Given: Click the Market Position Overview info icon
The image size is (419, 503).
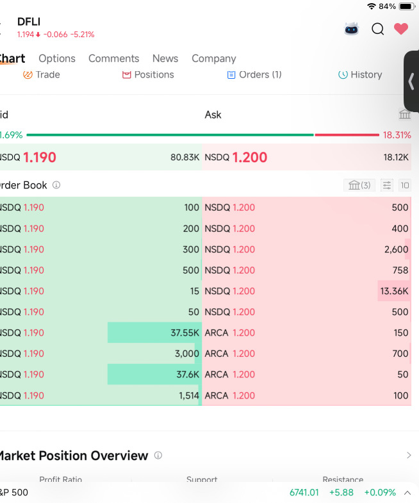Looking at the screenshot, I should (x=158, y=456).
